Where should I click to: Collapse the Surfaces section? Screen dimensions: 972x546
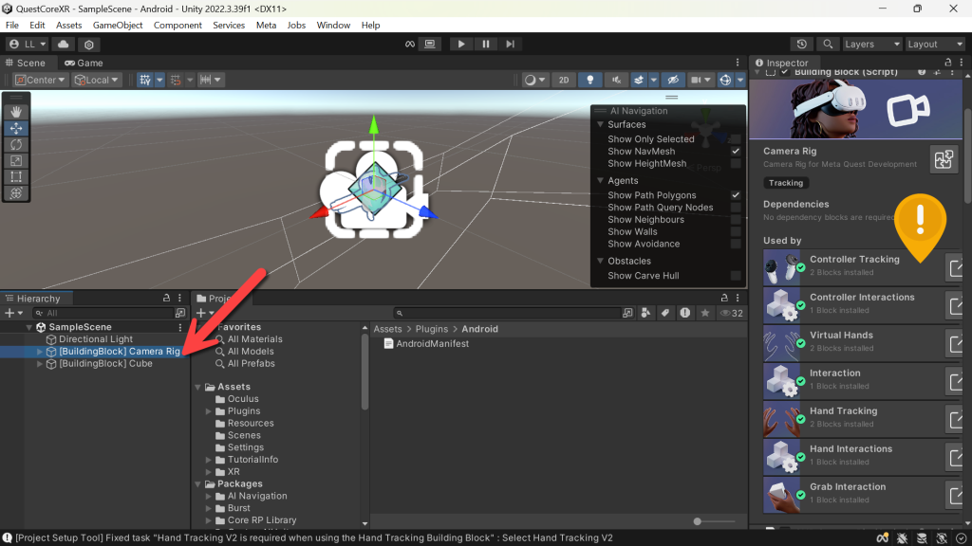tap(600, 124)
